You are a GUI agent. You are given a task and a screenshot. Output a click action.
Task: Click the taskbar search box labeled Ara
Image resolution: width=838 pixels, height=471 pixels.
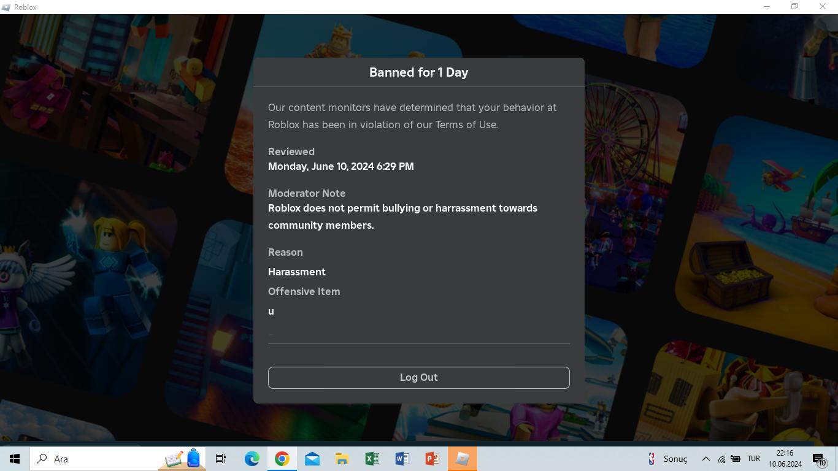click(118, 459)
